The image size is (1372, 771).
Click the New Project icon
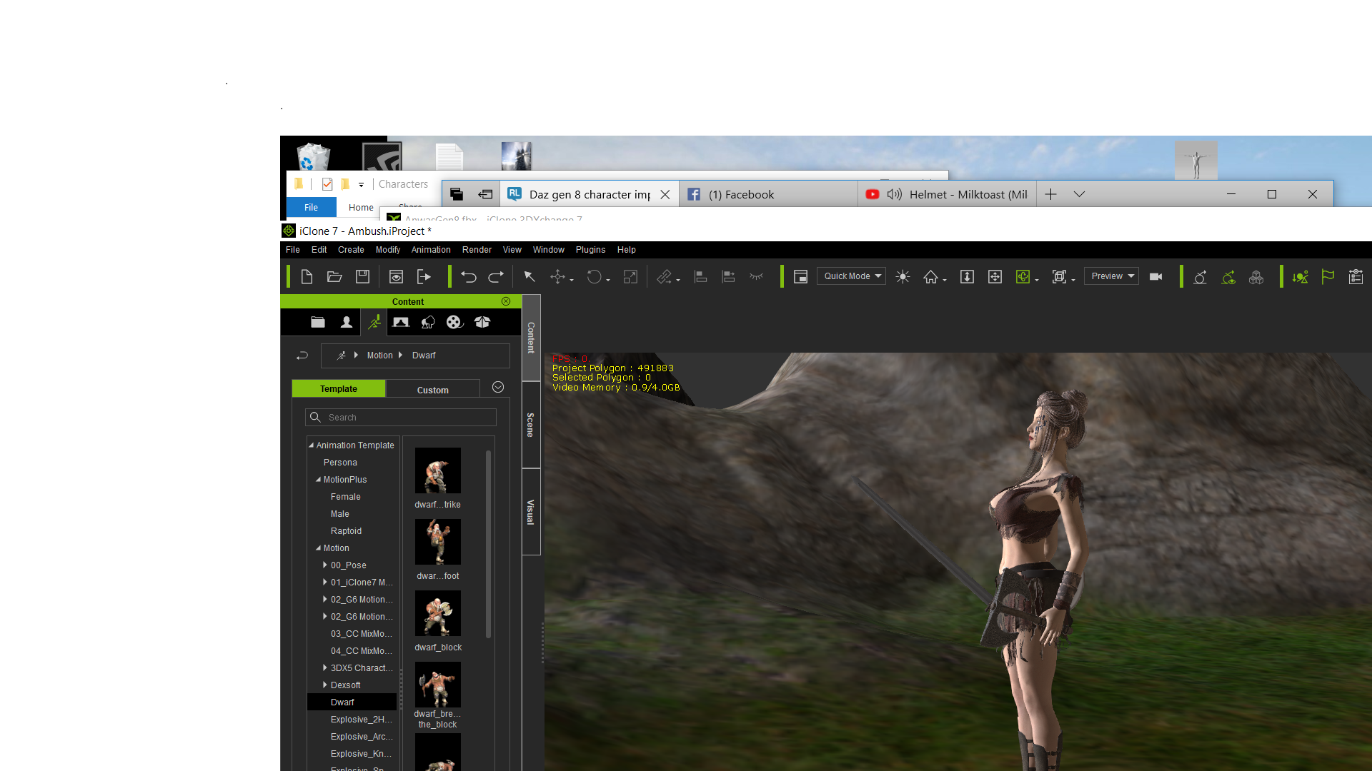pyautogui.click(x=307, y=277)
